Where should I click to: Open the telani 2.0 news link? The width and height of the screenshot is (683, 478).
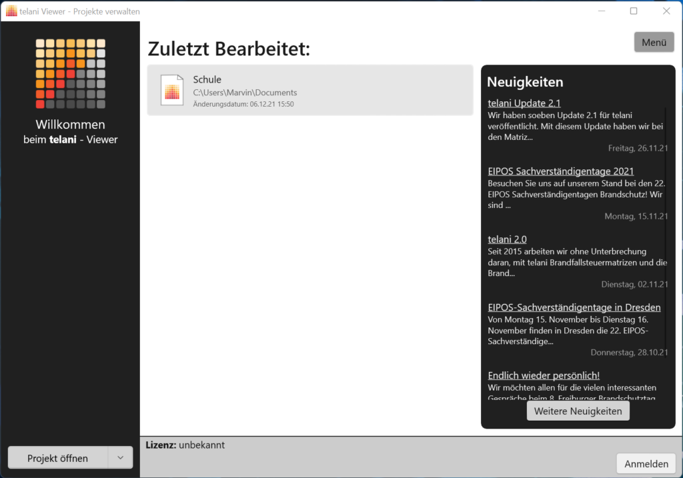(507, 239)
